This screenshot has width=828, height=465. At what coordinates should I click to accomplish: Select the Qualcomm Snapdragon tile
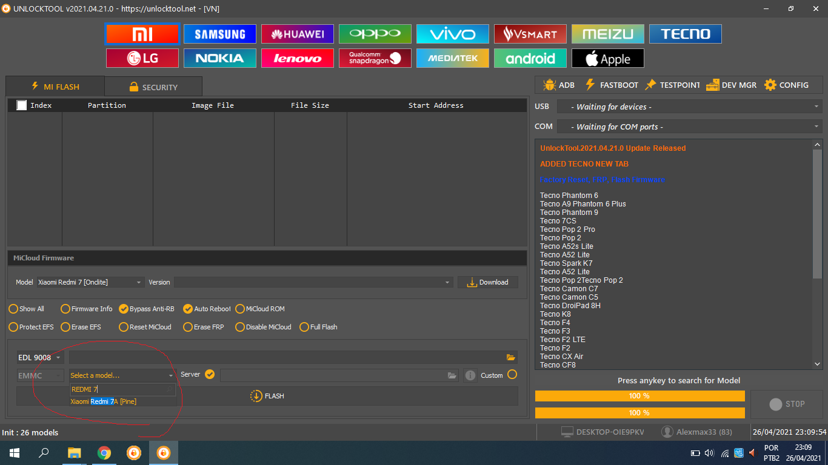[x=375, y=58]
